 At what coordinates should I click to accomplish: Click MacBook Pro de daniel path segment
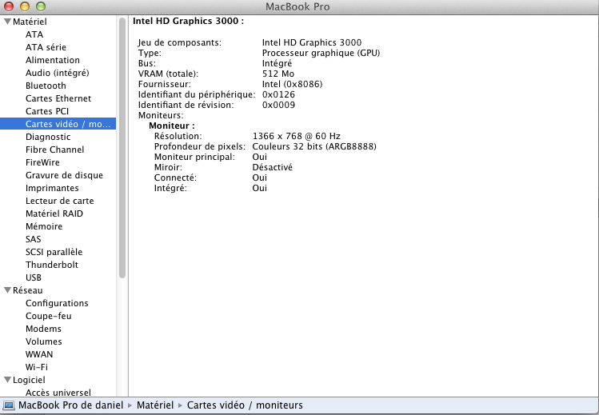pyautogui.click(x=70, y=405)
